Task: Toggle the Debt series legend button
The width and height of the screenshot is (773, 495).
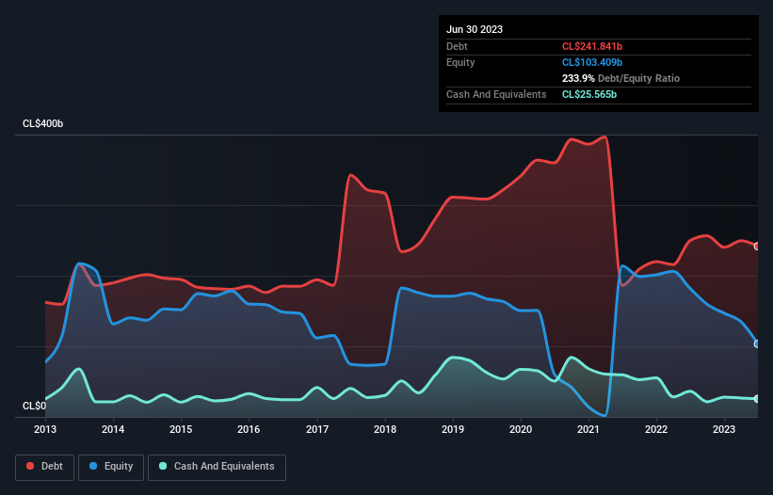Action: point(44,467)
